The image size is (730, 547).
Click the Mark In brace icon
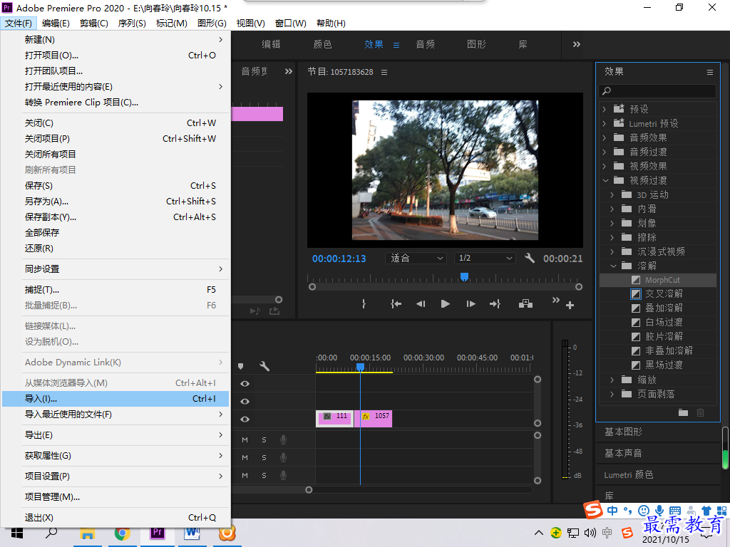pos(364,303)
